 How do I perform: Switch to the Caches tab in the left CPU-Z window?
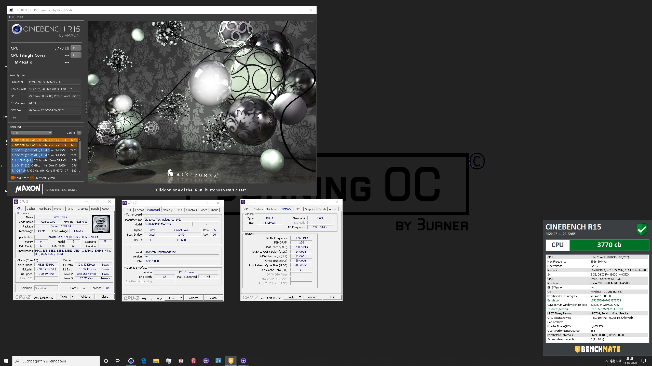click(x=31, y=209)
